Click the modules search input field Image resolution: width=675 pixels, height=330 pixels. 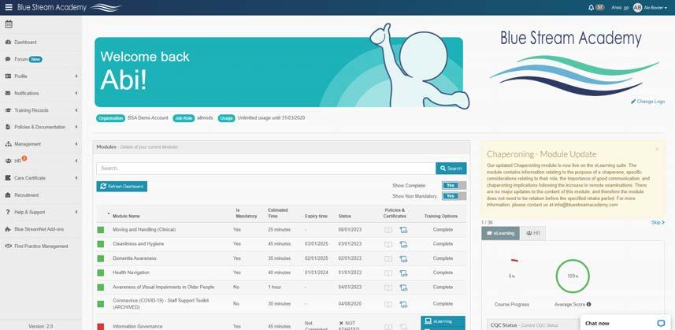click(x=266, y=169)
